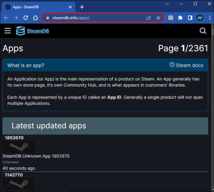
Task: Select app ID 1852670
Action: (x=14, y=138)
